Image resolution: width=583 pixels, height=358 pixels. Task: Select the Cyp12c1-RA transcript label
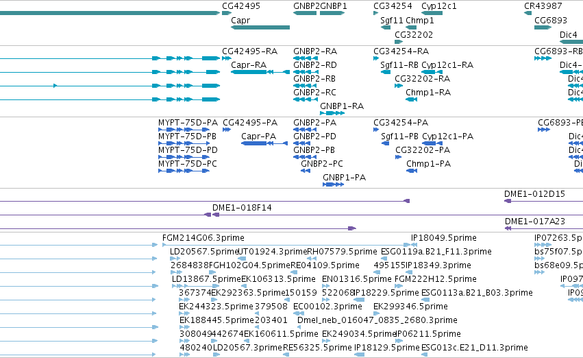(447, 65)
